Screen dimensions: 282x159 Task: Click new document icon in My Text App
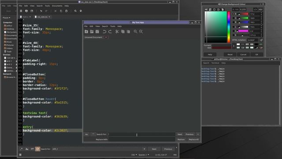pyautogui.click(x=86, y=31)
